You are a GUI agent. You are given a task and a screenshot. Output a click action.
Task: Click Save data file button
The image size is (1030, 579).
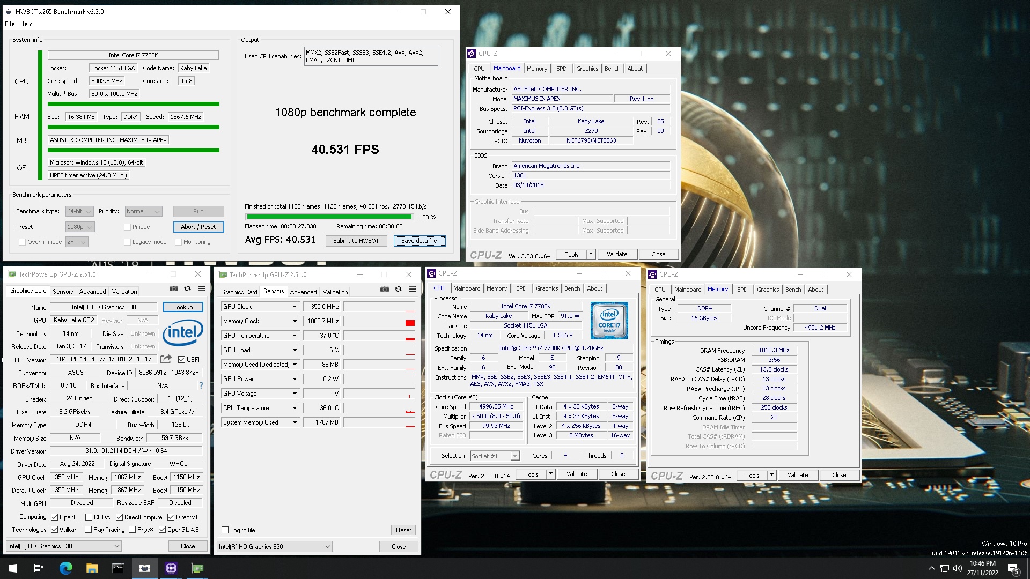pos(420,241)
